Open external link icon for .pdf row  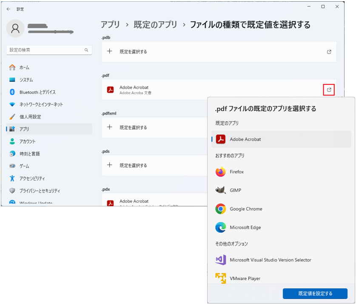[x=329, y=90]
